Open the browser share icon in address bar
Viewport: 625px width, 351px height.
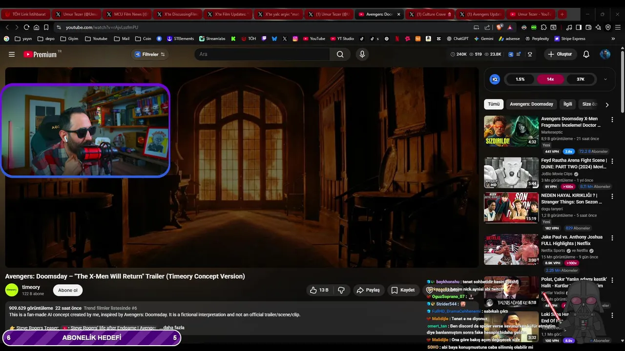click(x=487, y=27)
